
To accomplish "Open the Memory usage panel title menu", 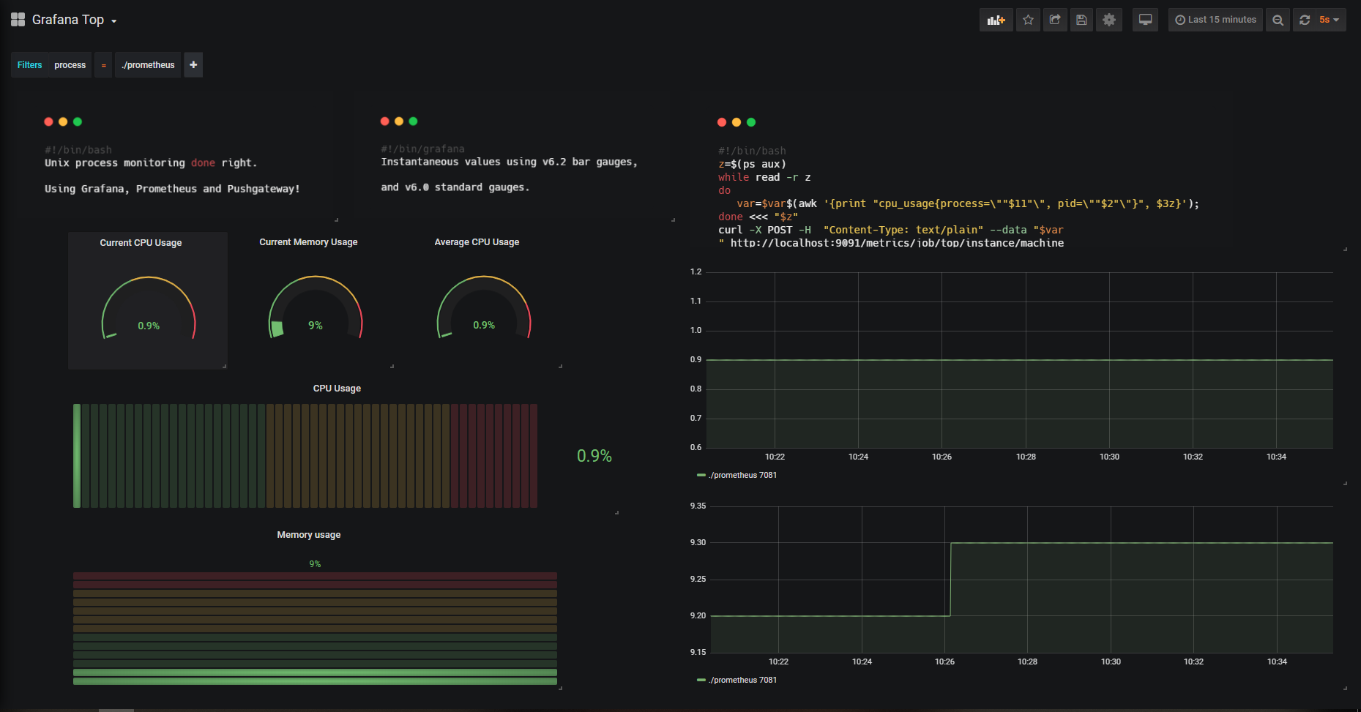I will 308,534.
